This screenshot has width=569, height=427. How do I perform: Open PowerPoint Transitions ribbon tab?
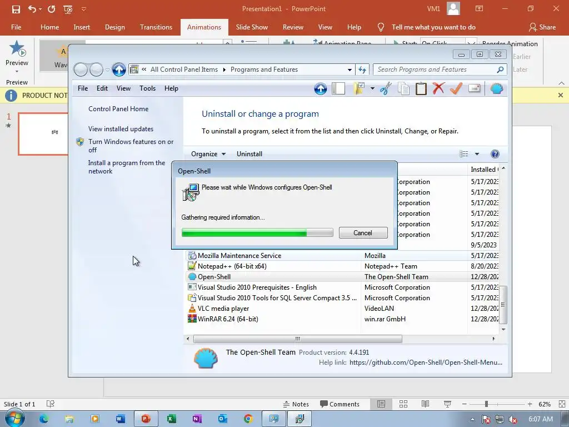(x=156, y=27)
